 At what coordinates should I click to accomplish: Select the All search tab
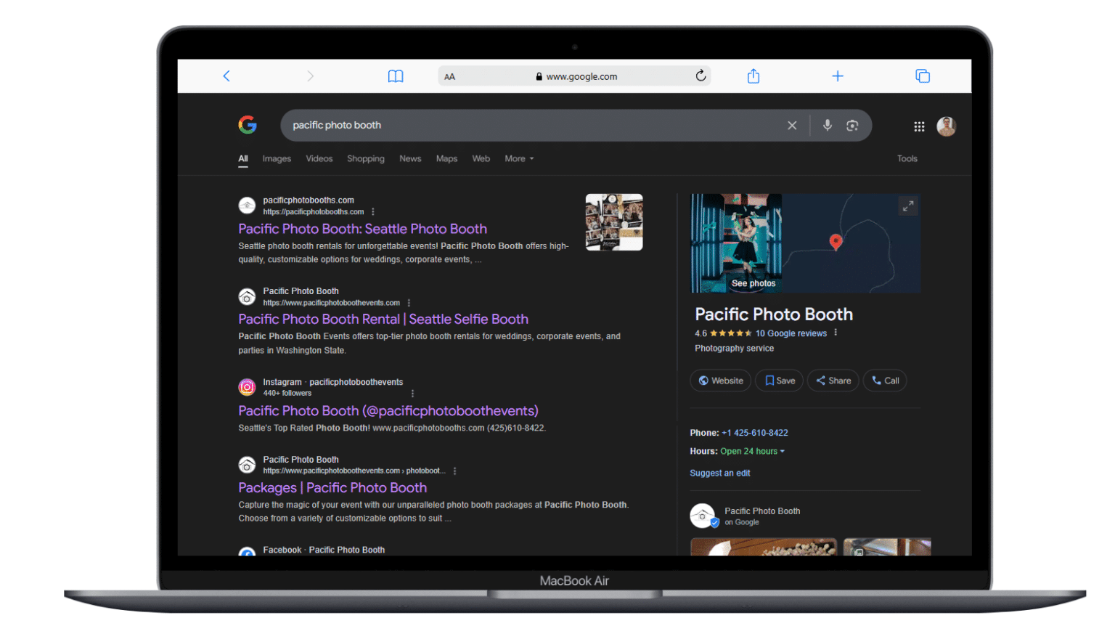point(243,158)
